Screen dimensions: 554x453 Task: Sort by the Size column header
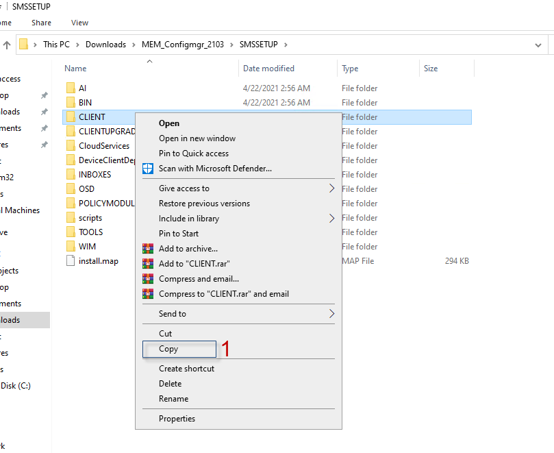tap(431, 69)
